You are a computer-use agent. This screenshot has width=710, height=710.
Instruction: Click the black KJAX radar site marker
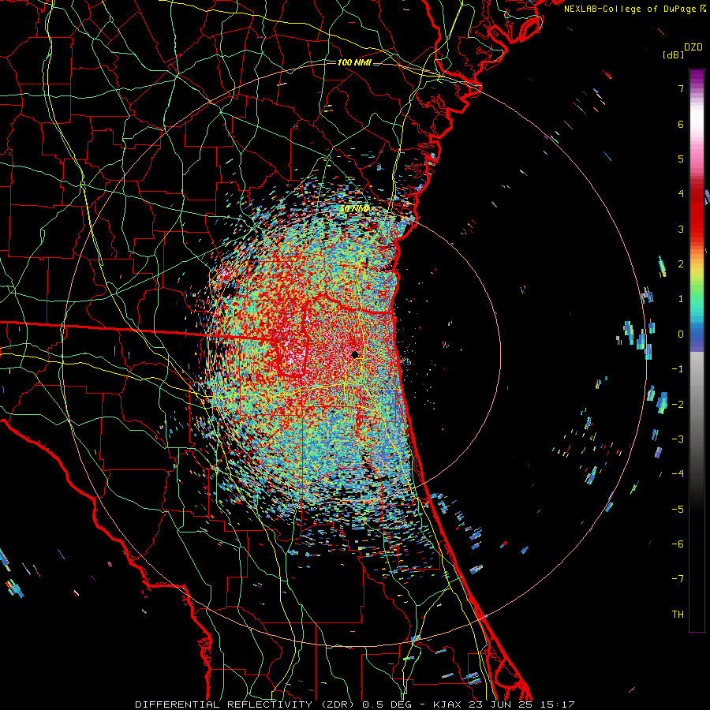[356, 354]
